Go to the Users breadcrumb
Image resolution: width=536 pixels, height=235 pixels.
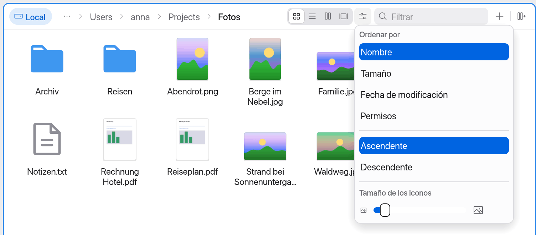tap(101, 17)
